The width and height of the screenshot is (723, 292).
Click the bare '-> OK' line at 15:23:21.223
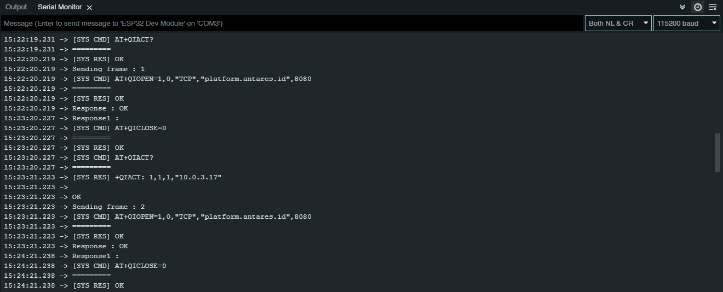pyautogui.click(x=77, y=197)
